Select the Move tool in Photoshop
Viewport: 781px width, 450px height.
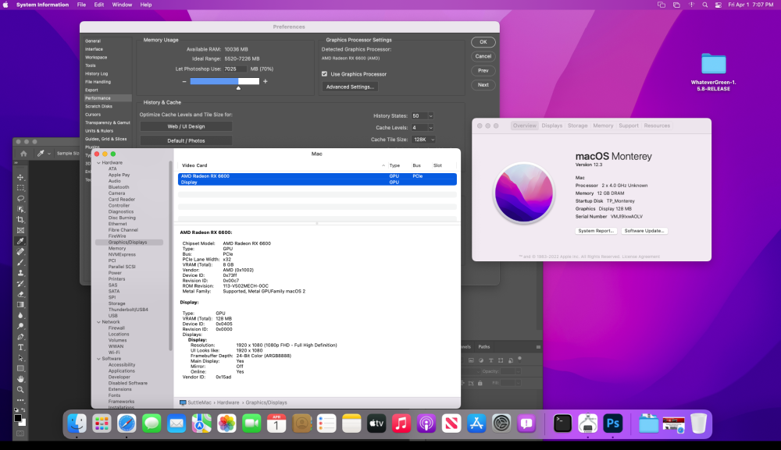click(x=20, y=178)
